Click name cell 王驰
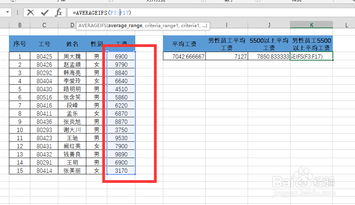 tap(72, 138)
